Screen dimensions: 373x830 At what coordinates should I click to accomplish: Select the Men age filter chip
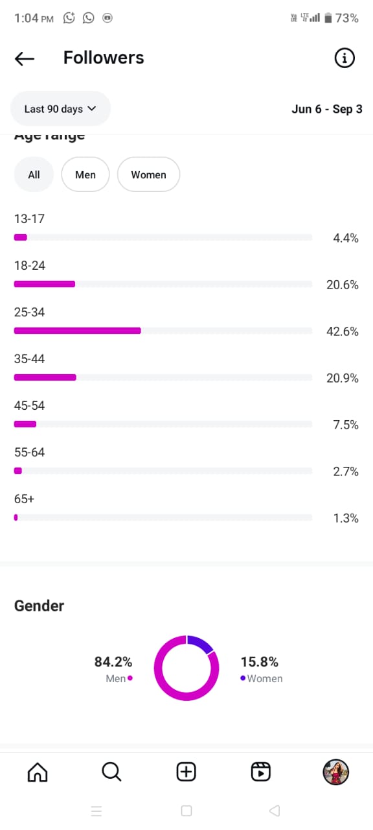(85, 174)
